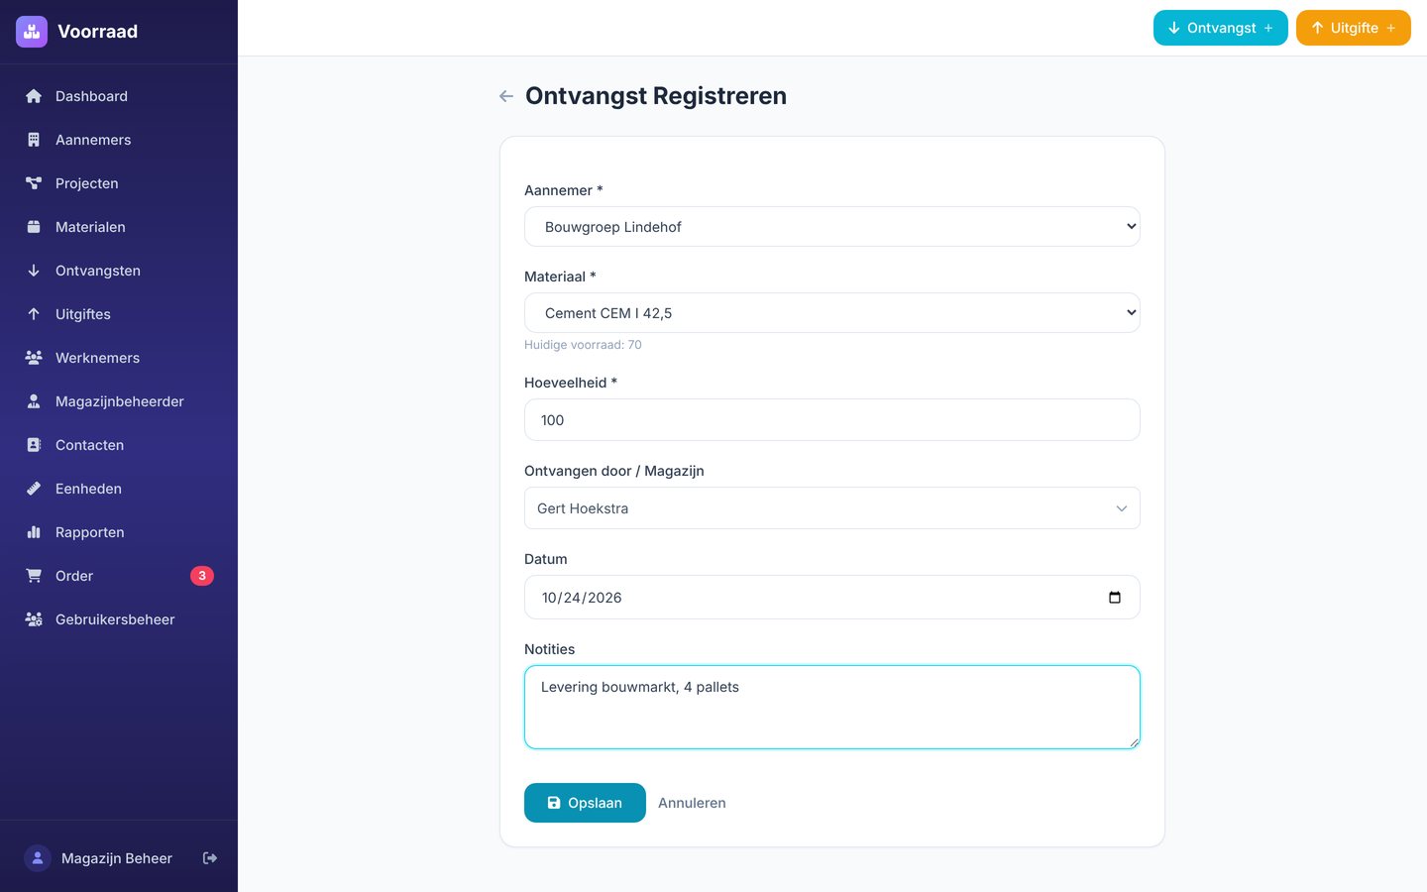Click the Notities text area
The image size is (1427, 892).
(832, 707)
